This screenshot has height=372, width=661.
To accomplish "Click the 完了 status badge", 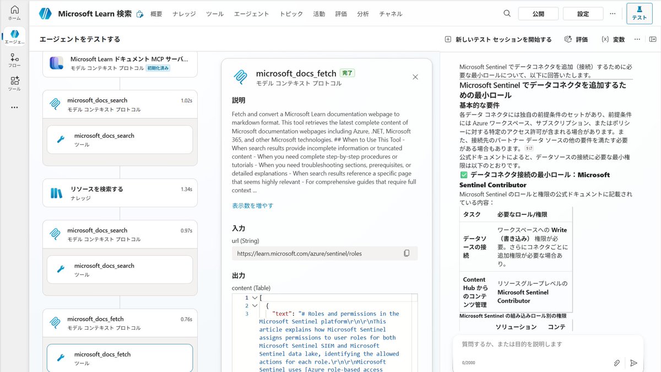I will coord(347,73).
